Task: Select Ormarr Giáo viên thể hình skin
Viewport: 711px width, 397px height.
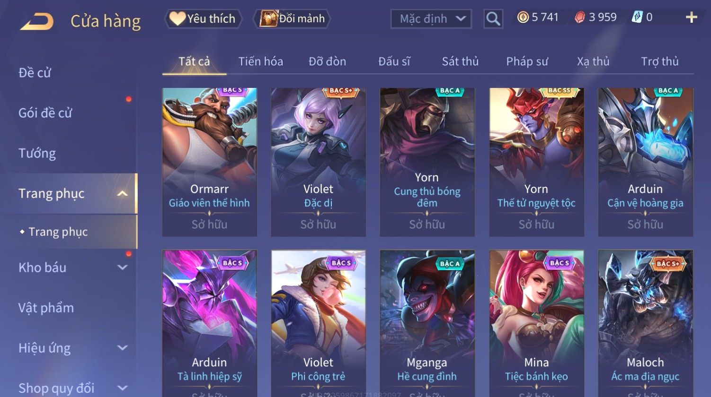Action: pos(209,162)
